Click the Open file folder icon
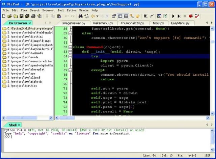The height and width of the screenshot is (159, 216). pyautogui.click(x=10, y=16)
